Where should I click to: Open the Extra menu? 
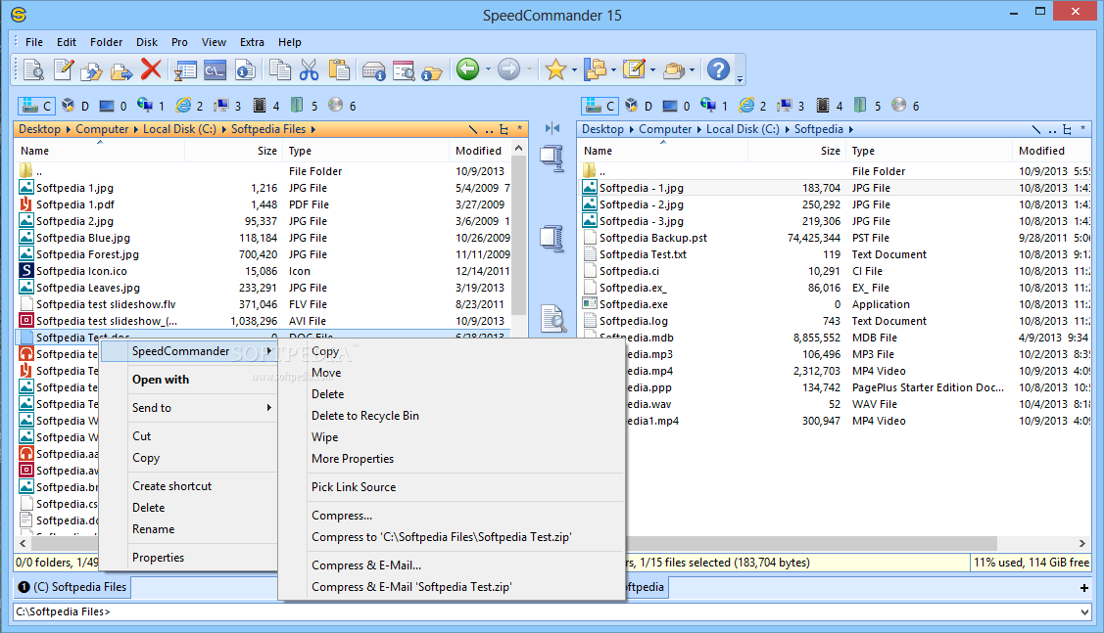tap(252, 42)
